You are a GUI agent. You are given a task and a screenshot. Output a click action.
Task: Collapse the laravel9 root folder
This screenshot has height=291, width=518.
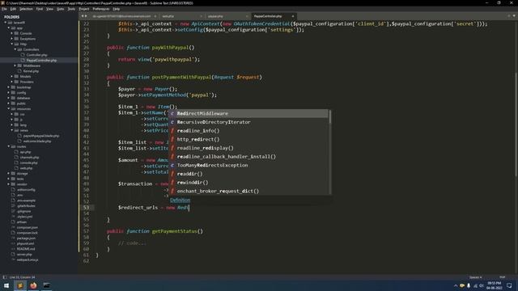click(6, 23)
